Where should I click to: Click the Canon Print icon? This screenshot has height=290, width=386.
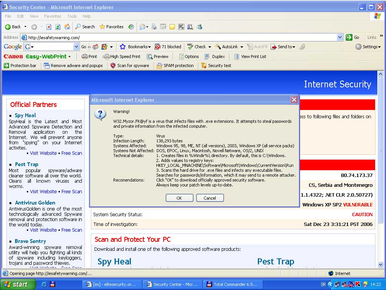[x=85, y=56]
